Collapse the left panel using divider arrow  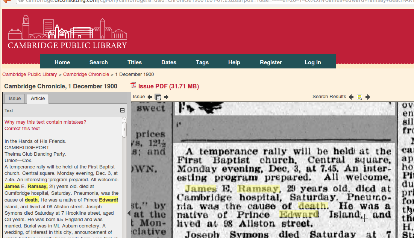click(x=129, y=213)
